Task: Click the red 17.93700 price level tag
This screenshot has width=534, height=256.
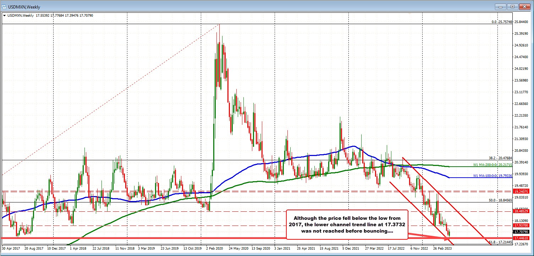Action: 522,225
